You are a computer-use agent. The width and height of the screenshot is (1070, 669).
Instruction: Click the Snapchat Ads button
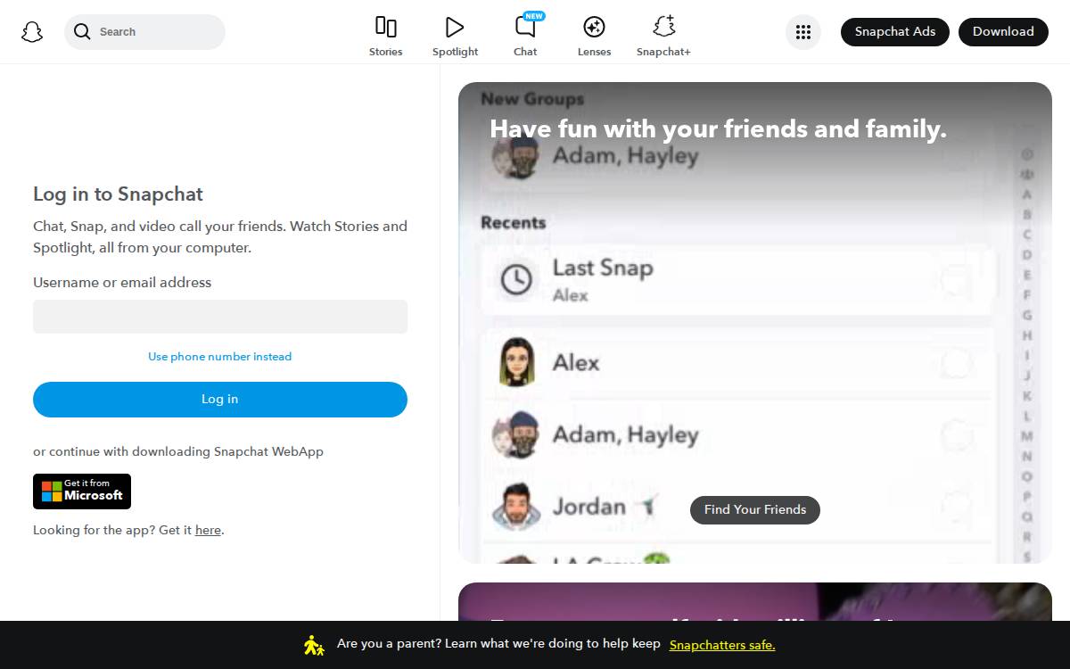(895, 32)
